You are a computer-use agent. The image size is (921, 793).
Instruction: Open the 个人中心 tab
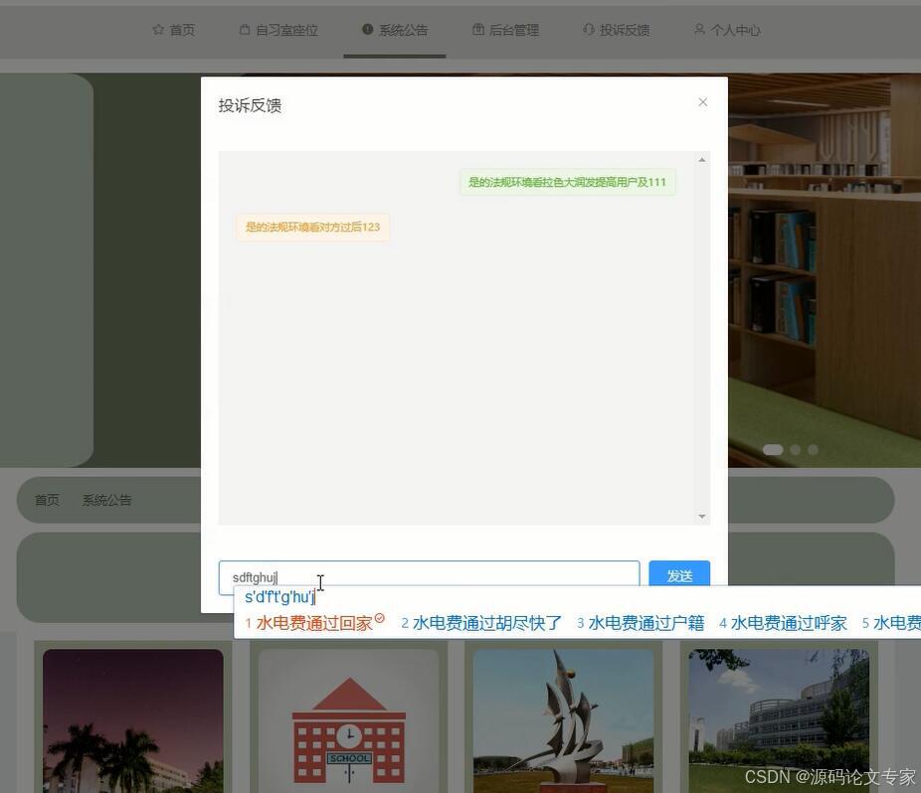pyautogui.click(x=736, y=30)
